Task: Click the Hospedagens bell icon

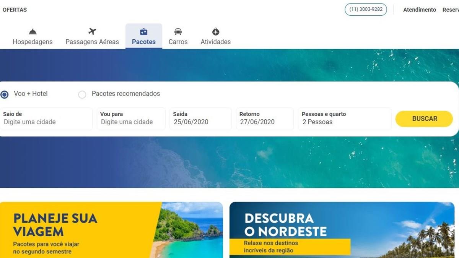Action: click(x=33, y=32)
